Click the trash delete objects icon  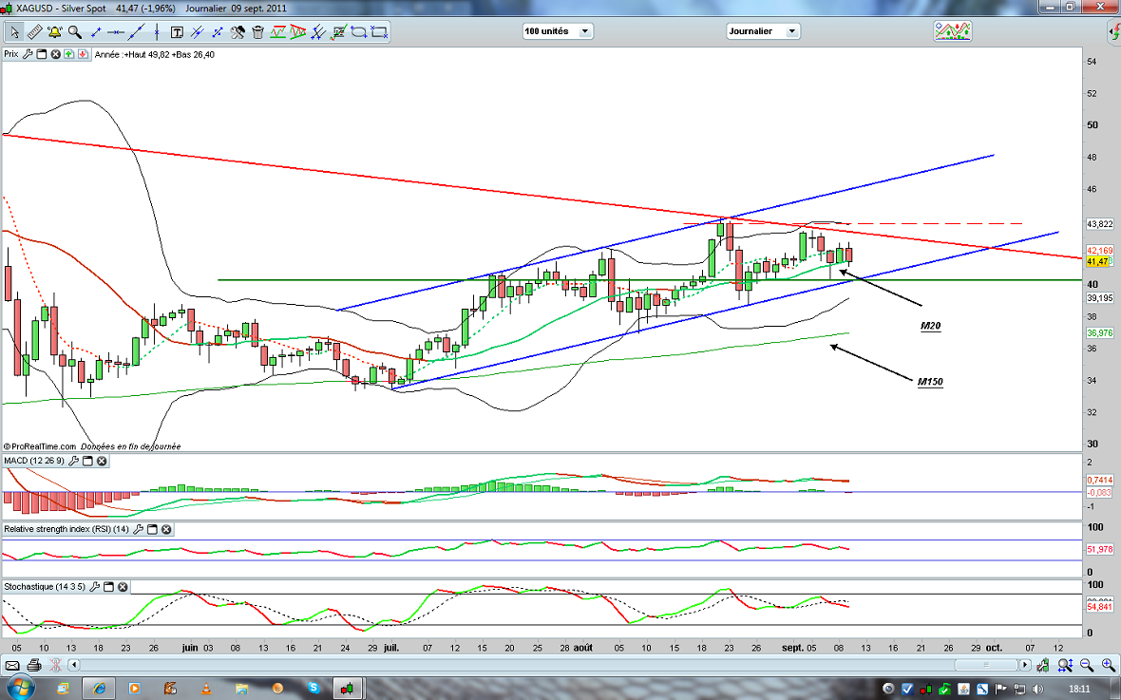coord(258,31)
